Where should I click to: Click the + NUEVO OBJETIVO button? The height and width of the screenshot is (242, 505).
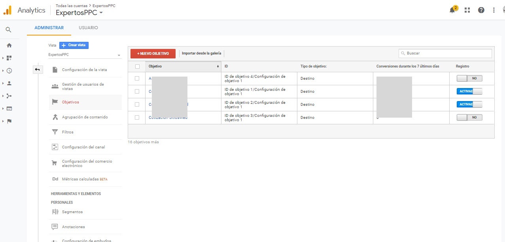pos(153,53)
